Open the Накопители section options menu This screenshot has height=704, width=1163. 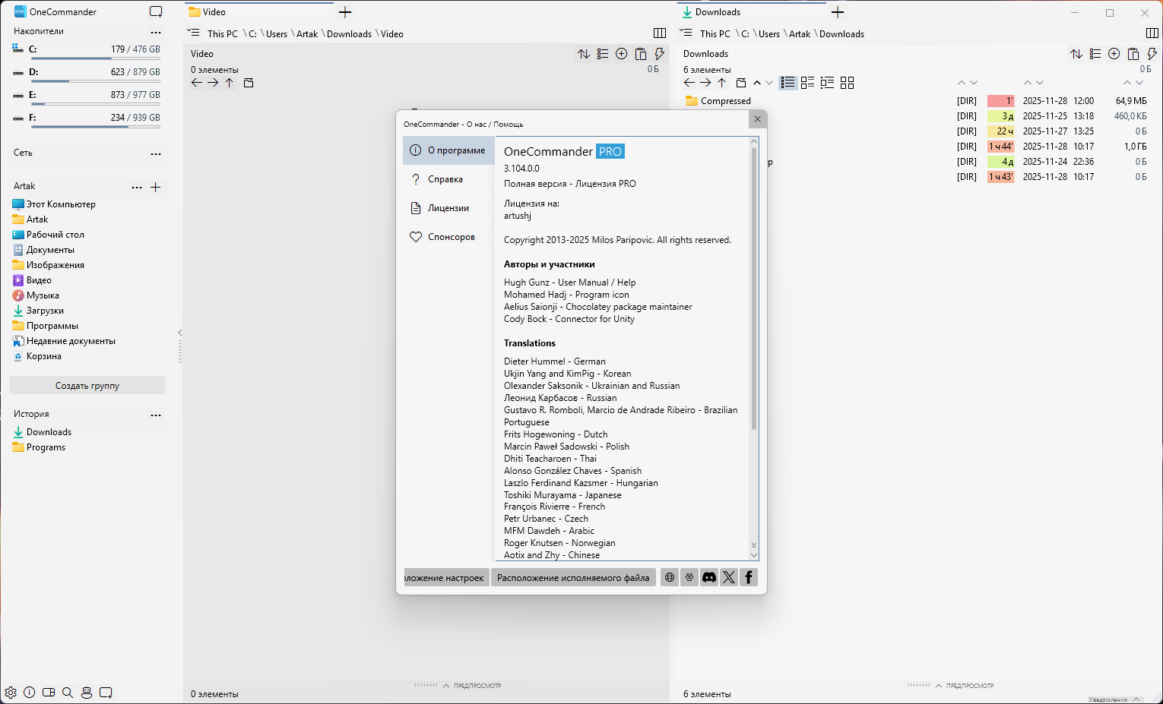[x=156, y=33]
